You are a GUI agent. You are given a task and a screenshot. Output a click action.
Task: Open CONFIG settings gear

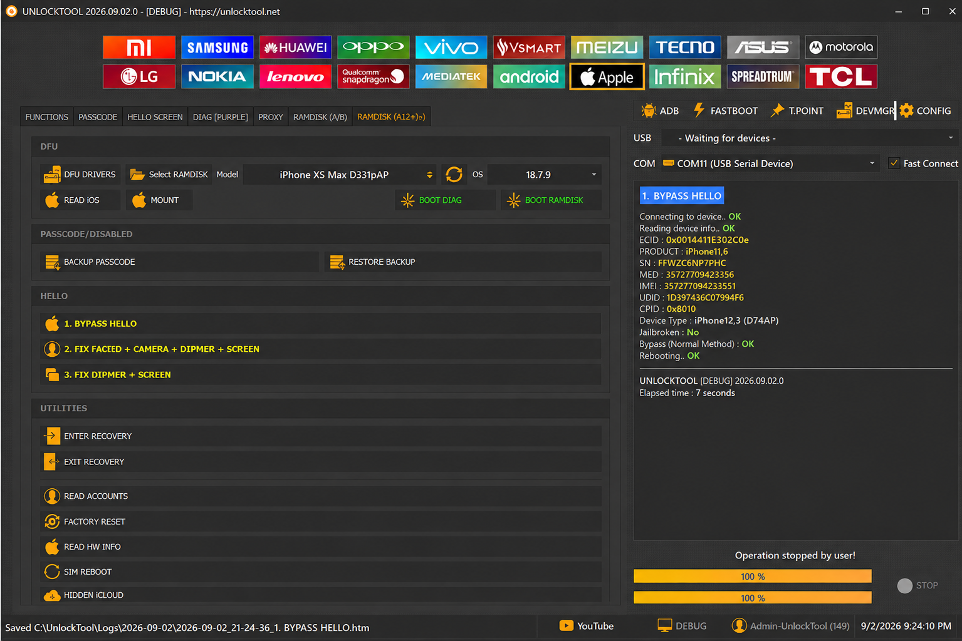point(925,111)
